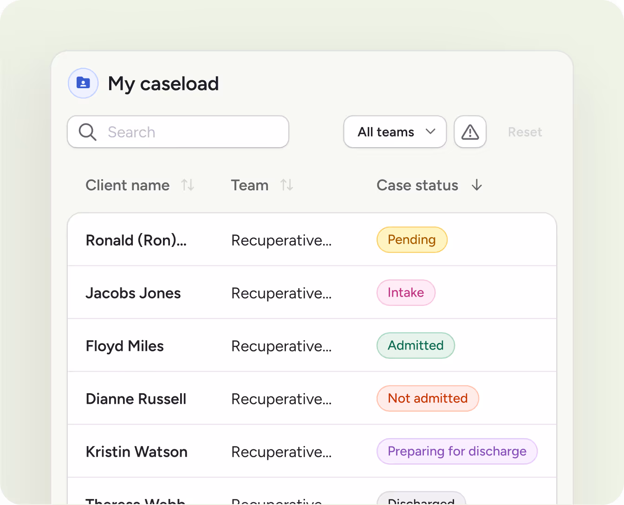Click the Discharged badge for Theresa Webb

(421, 501)
